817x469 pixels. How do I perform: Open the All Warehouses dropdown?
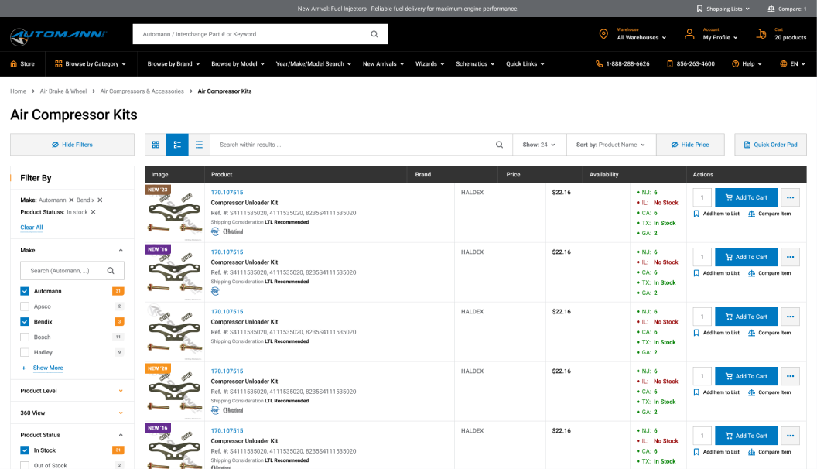tap(641, 37)
